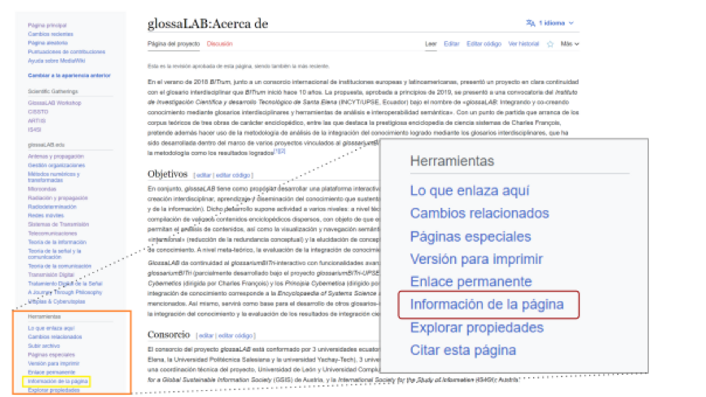Click the language translate icon
This screenshot has height=397, width=706.
point(530,23)
